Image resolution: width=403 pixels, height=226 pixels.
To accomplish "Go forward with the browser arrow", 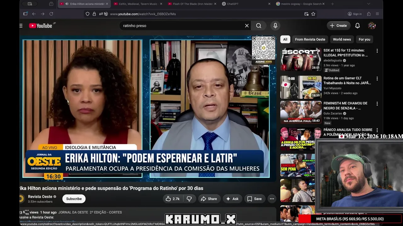I will tap(43, 14).
